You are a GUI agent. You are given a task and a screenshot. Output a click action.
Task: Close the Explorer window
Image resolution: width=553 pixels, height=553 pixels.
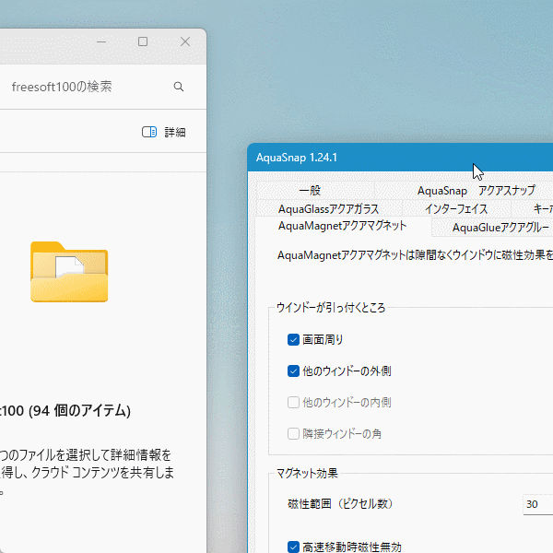tap(185, 41)
